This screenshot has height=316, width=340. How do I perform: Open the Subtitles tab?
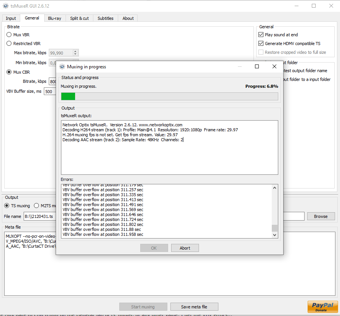tap(105, 18)
